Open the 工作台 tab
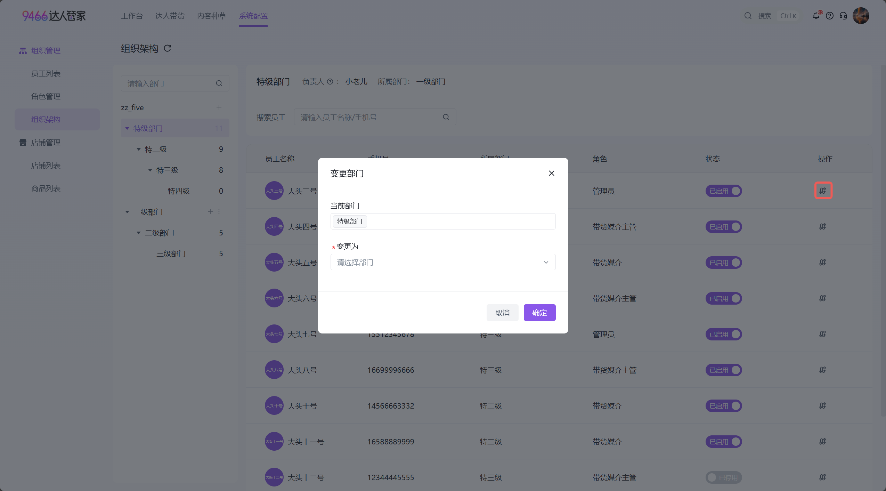 pos(132,16)
